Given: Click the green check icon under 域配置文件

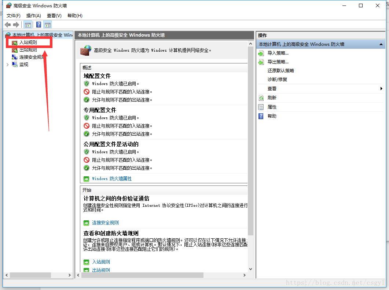Looking at the screenshot, I should click(86, 100).
